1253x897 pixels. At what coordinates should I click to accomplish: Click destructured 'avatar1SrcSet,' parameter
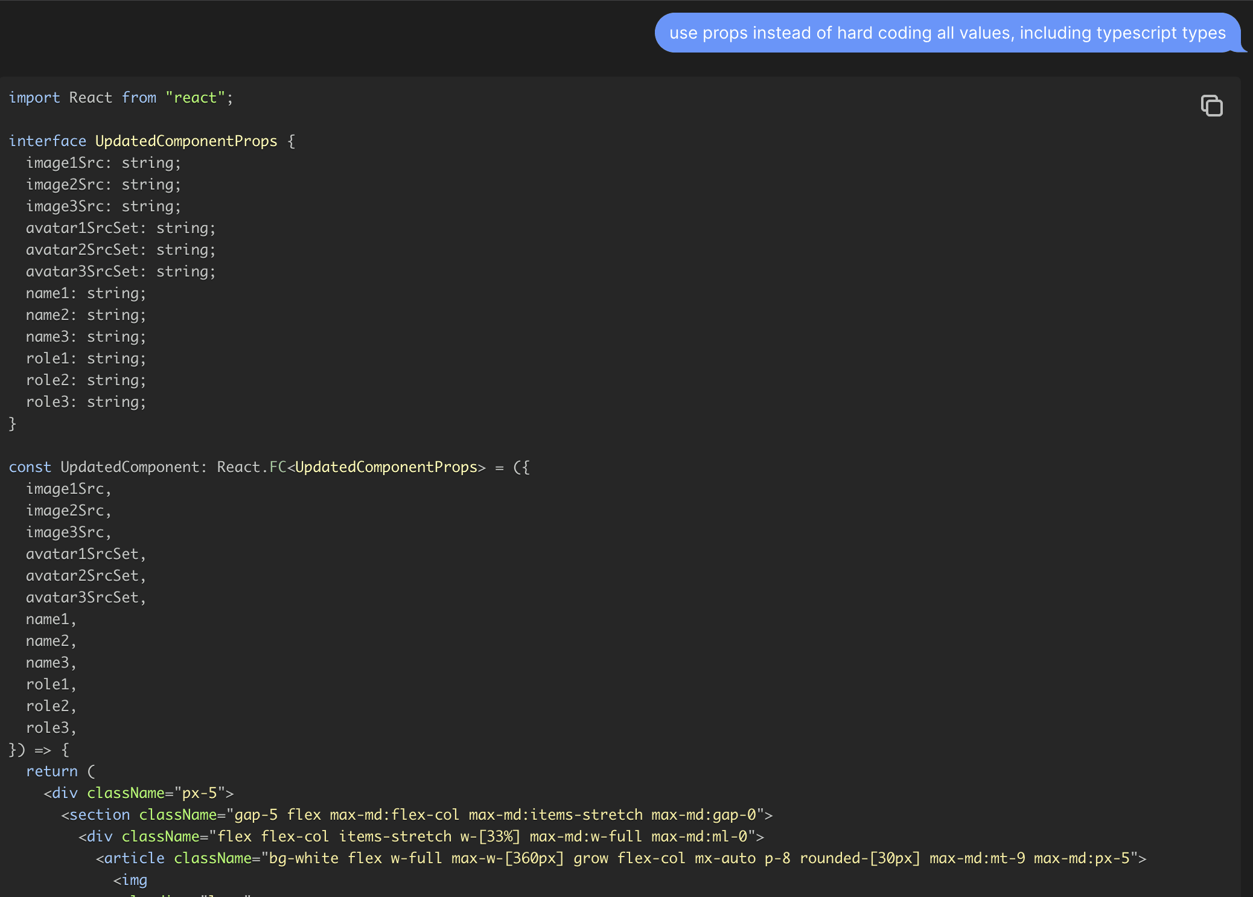pyautogui.click(x=86, y=554)
